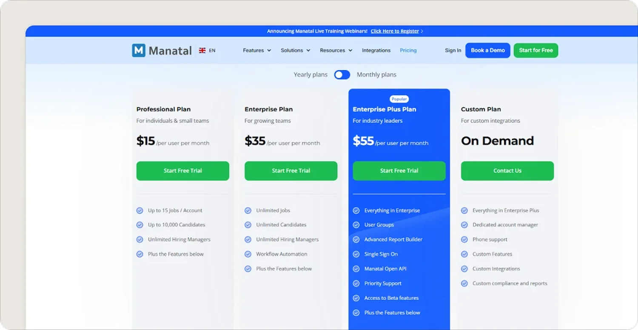The width and height of the screenshot is (638, 330).
Task: Click checkmark icon beside Unlimited Jobs
Action: 248,211
